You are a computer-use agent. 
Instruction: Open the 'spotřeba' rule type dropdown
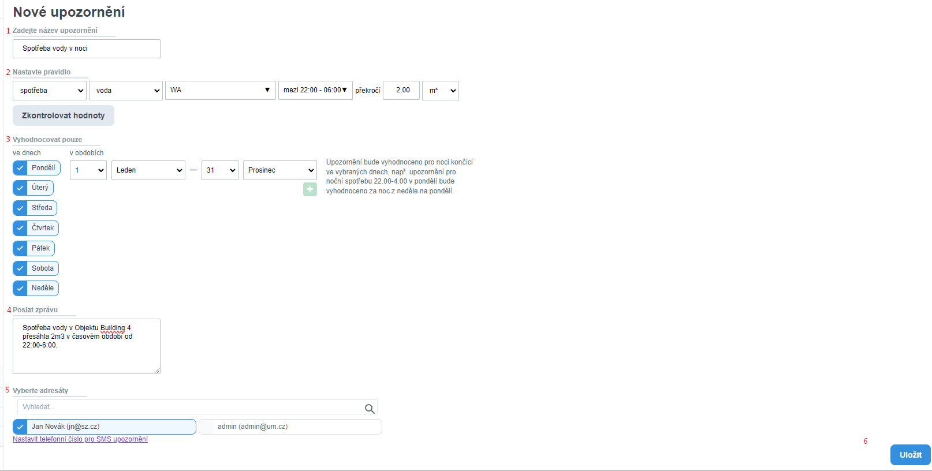point(50,91)
